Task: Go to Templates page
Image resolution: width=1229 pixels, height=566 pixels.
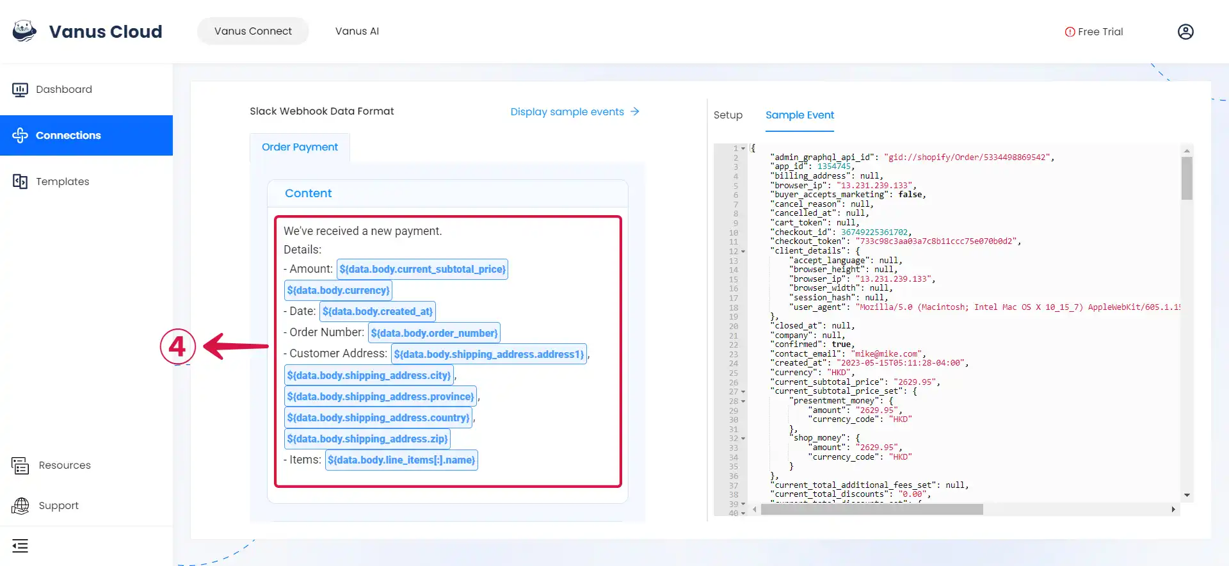Action: click(x=86, y=181)
